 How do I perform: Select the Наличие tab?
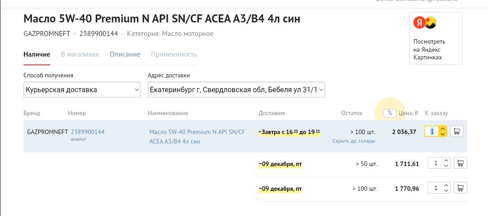[37, 54]
